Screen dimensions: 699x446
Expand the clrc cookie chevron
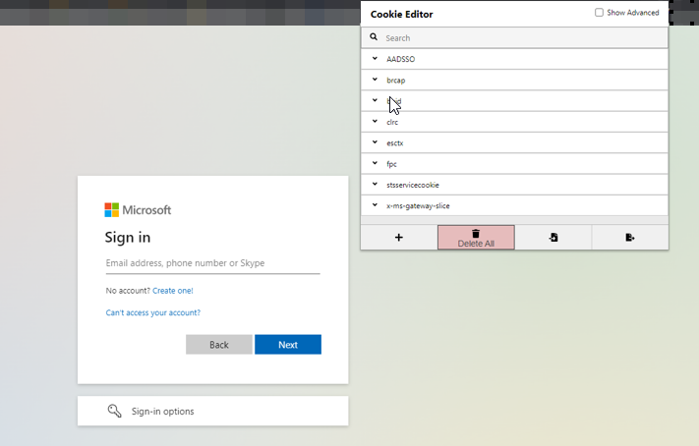pyautogui.click(x=375, y=121)
